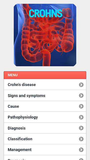Click the red MENU header bar
Viewport: 90px width, 160px height.
pyautogui.click(x=45, y=75)
